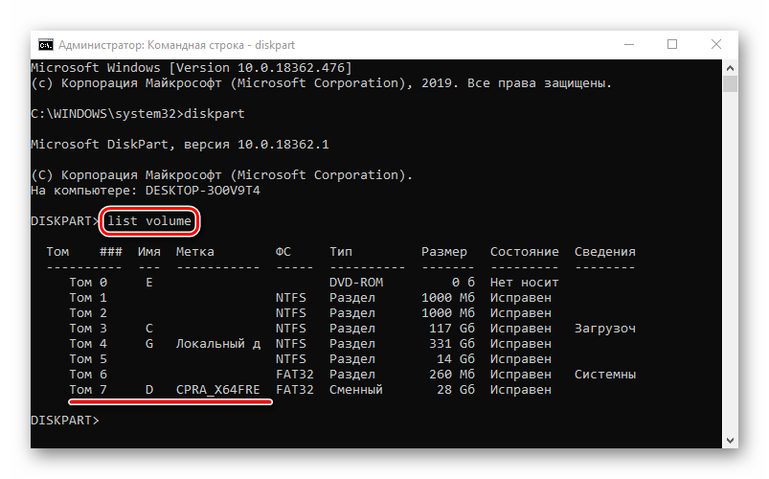Screen dimensions: 769x479
Task: Click the 'Системны' info text
Action: [605, 375]
